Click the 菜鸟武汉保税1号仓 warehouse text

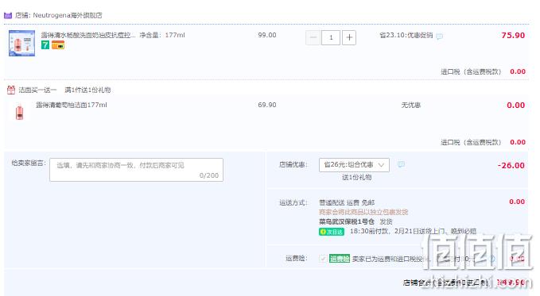coord(347,221)
